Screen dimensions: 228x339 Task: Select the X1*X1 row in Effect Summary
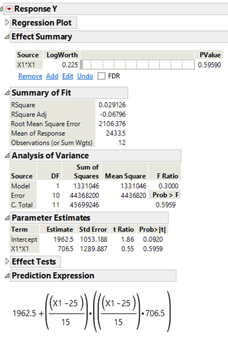(27, 64)
